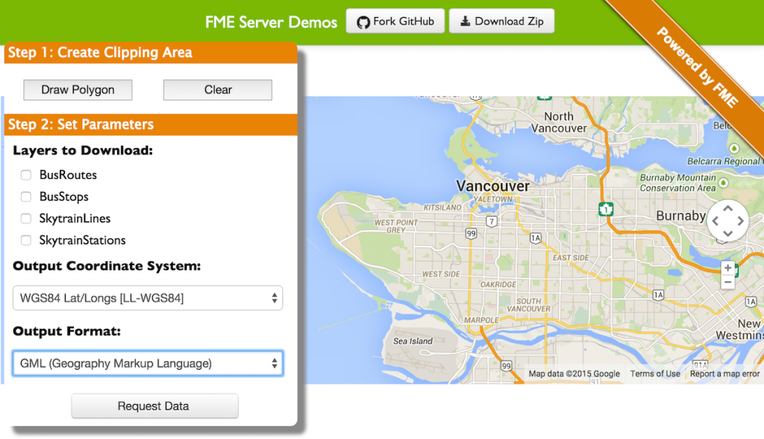Screen dimensions: 764x439
Task: Click the WEST POINT GREY map label
Action: click(x=395, y=227)
